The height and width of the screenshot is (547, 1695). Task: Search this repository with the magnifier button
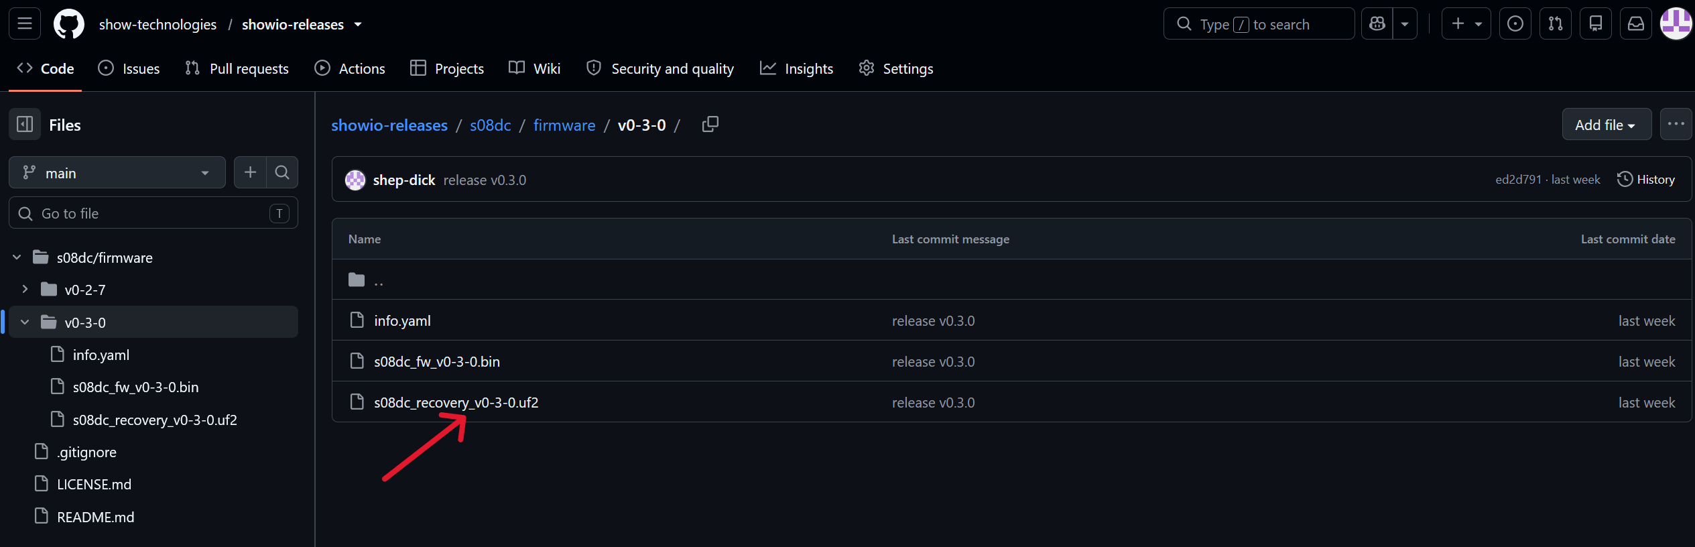282,173
